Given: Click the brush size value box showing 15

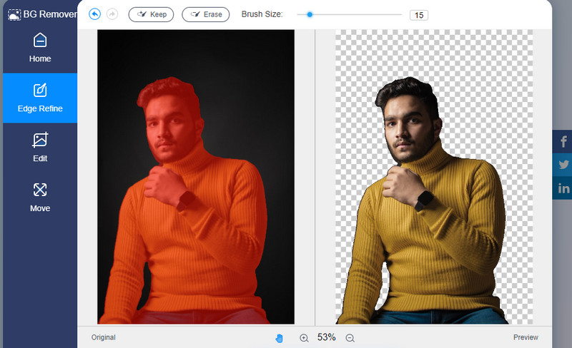Looking at the screenshot, I should [418, 15].
